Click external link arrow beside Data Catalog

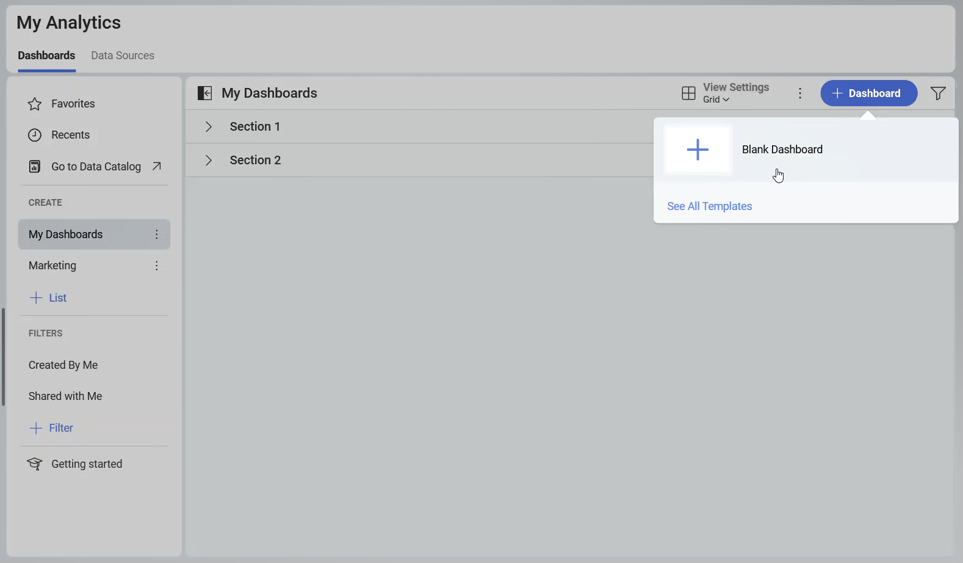pyautogui.click(x=157, y=166)
